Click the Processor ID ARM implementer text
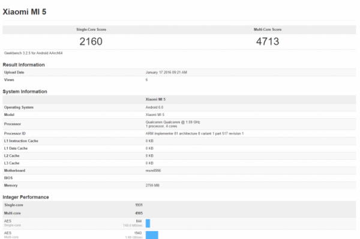The height and width of the screenshot is (239, 360). coord(194,133)
